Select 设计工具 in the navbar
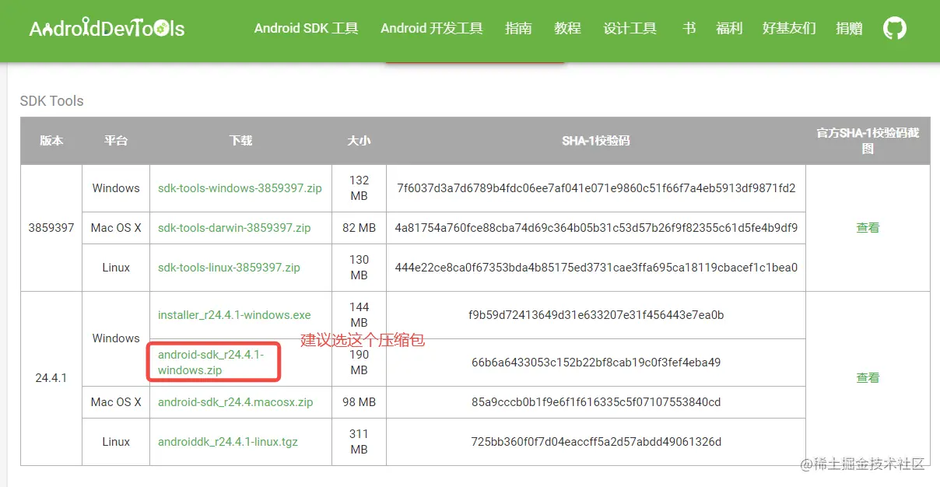940x487 pixels. click(x=630, y=29)
